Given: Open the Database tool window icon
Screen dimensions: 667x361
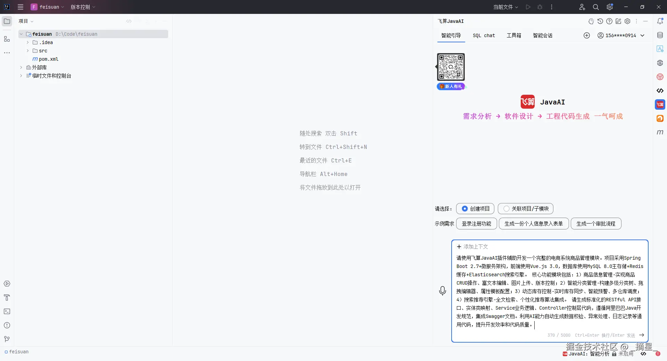Looking at the screenshot, I should pyautogui.click(x=660, y=35).
